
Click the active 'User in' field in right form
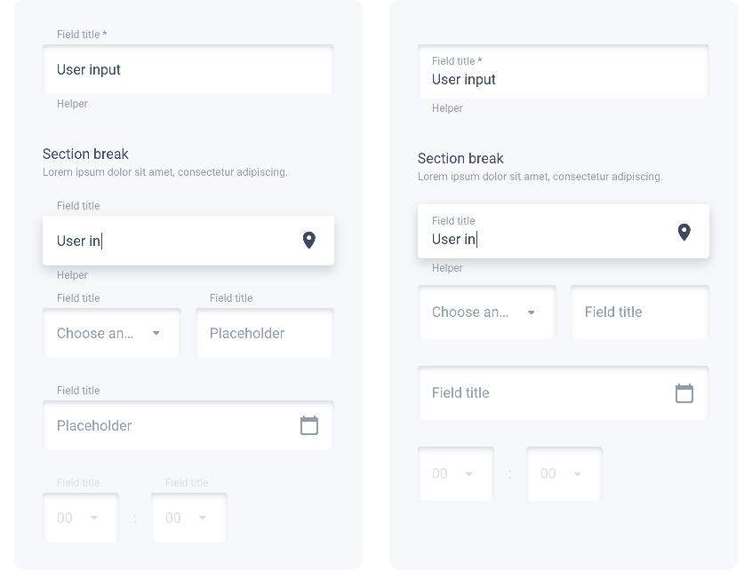564,232
